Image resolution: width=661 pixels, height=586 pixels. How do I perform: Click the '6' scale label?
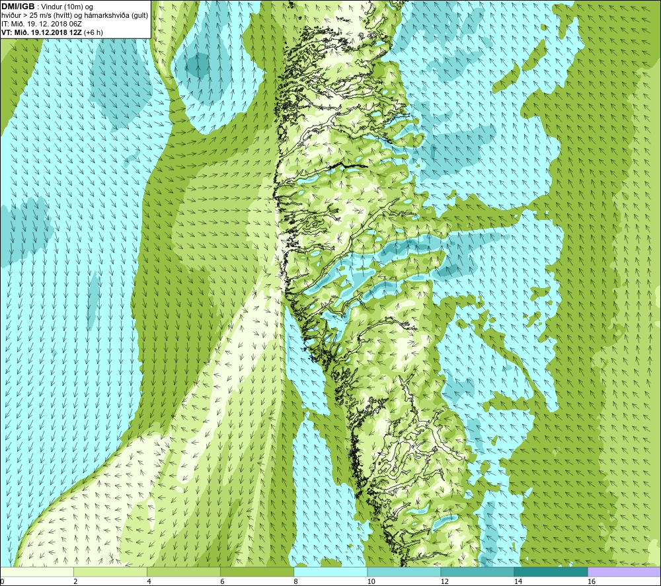tap(222, 582)
